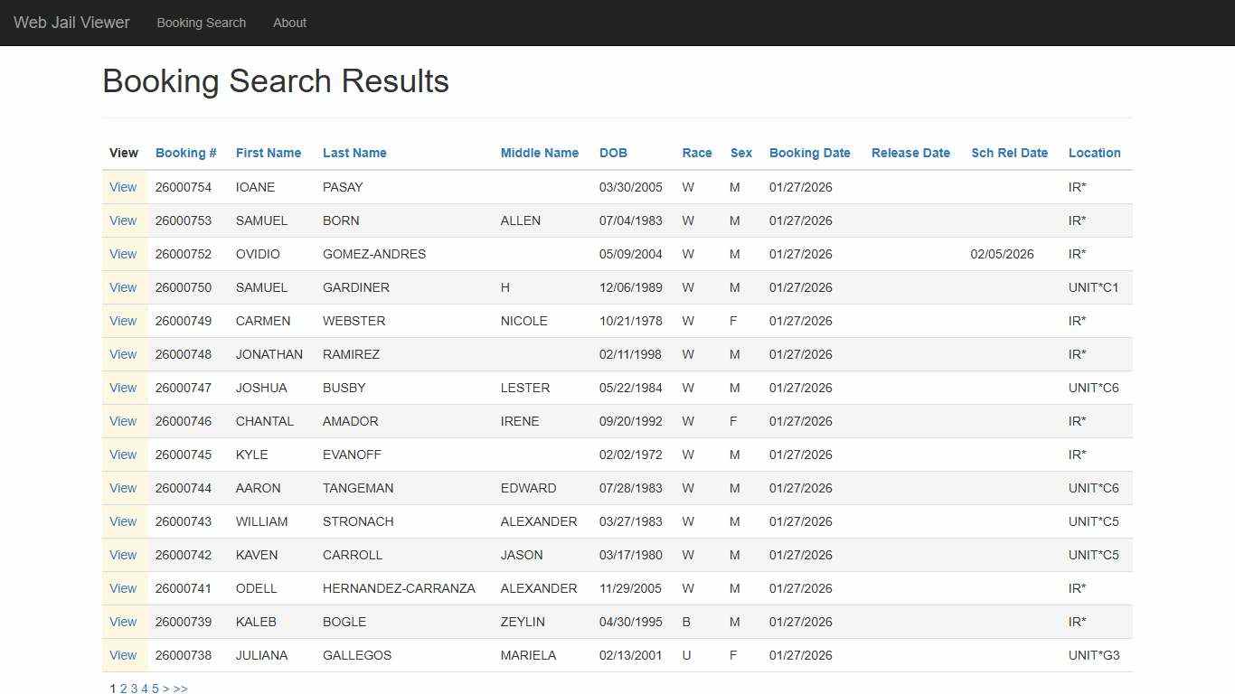View the record for SAMUEL GARDINER

[x=123, y=287]
